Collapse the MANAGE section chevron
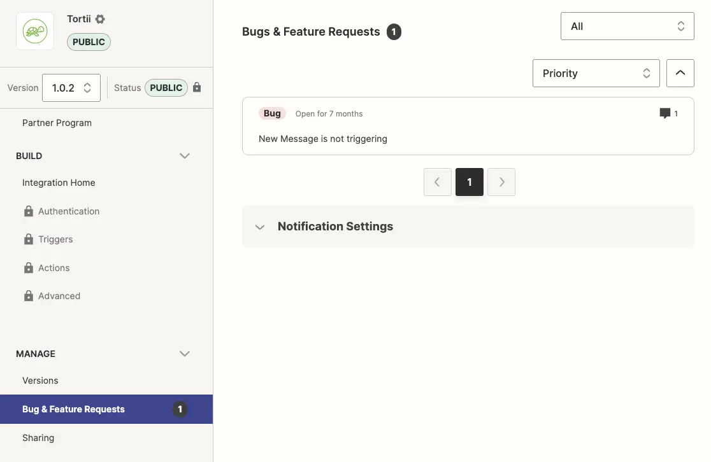711x462 pixels. click(x=185, y=354)
